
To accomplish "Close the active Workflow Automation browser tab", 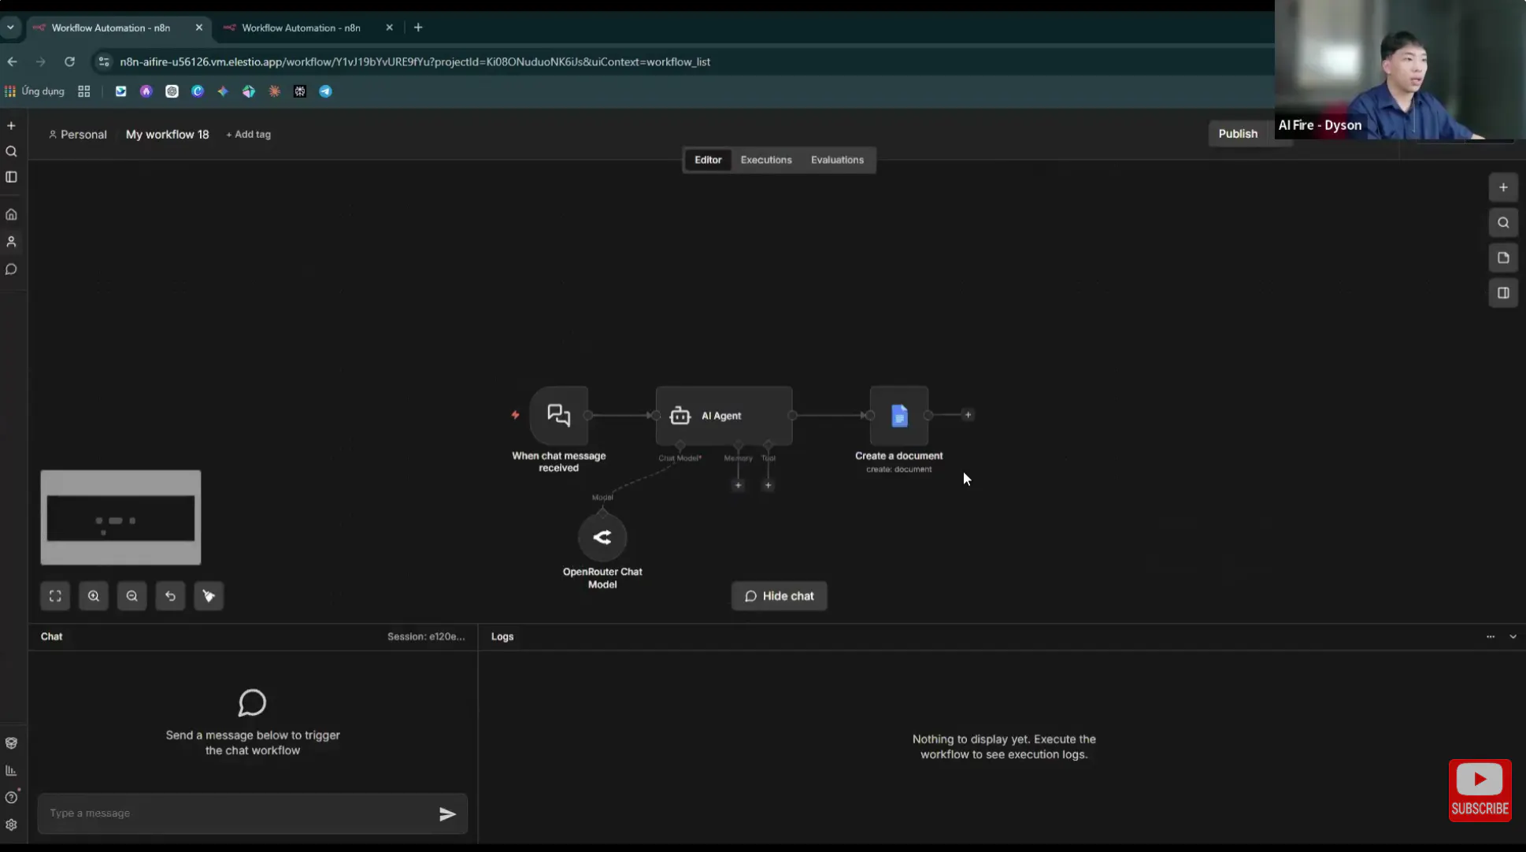I will point(198,28).
